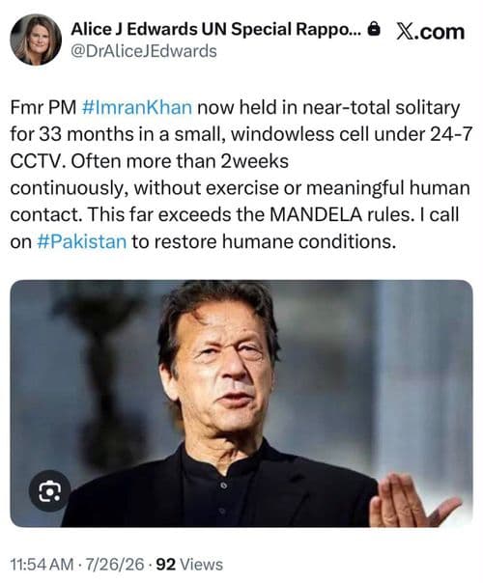Viewport: 483px width, 583px height.
Task: Open the #Pakistan hashtag
Action: tap(82, 241)
